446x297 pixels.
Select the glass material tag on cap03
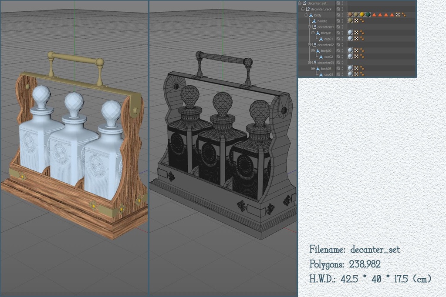[x=350, y=74]
